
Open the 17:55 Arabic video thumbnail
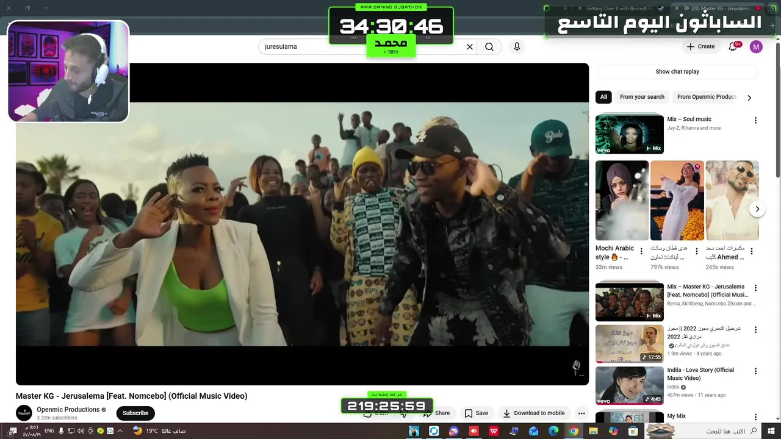(630, 343)
